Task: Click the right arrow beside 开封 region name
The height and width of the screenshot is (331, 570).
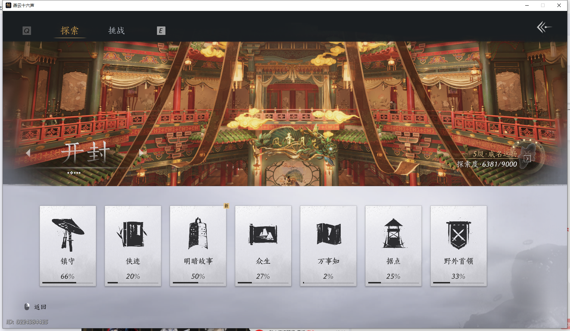Action: tap(141, 152)
